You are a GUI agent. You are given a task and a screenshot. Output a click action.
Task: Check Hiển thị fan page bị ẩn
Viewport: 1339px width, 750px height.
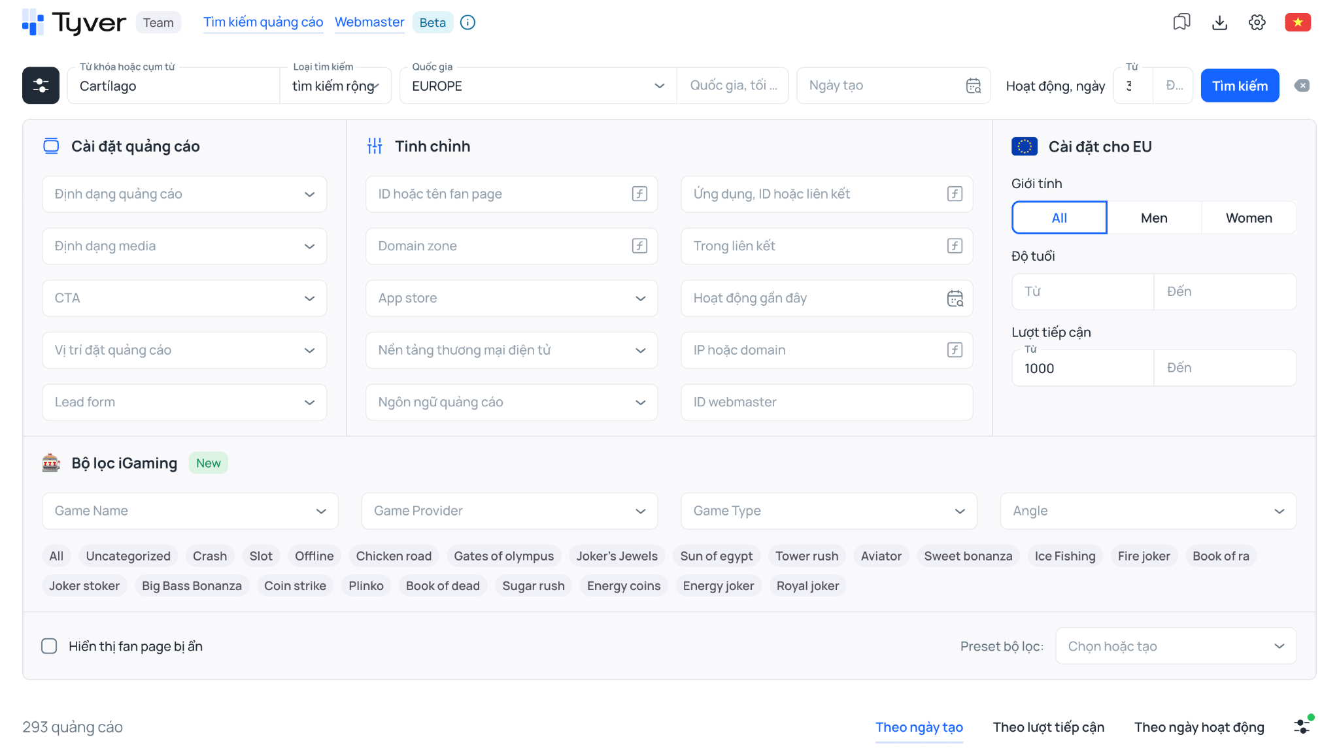point(49,646)
